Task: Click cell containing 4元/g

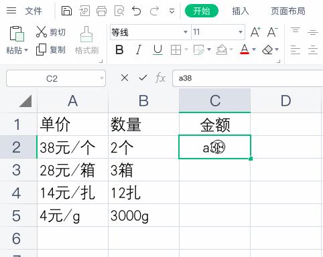Action: click(72, 216)
